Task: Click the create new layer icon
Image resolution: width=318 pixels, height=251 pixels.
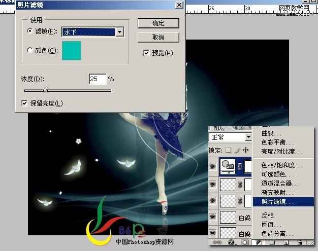Action: pos(287,242)
